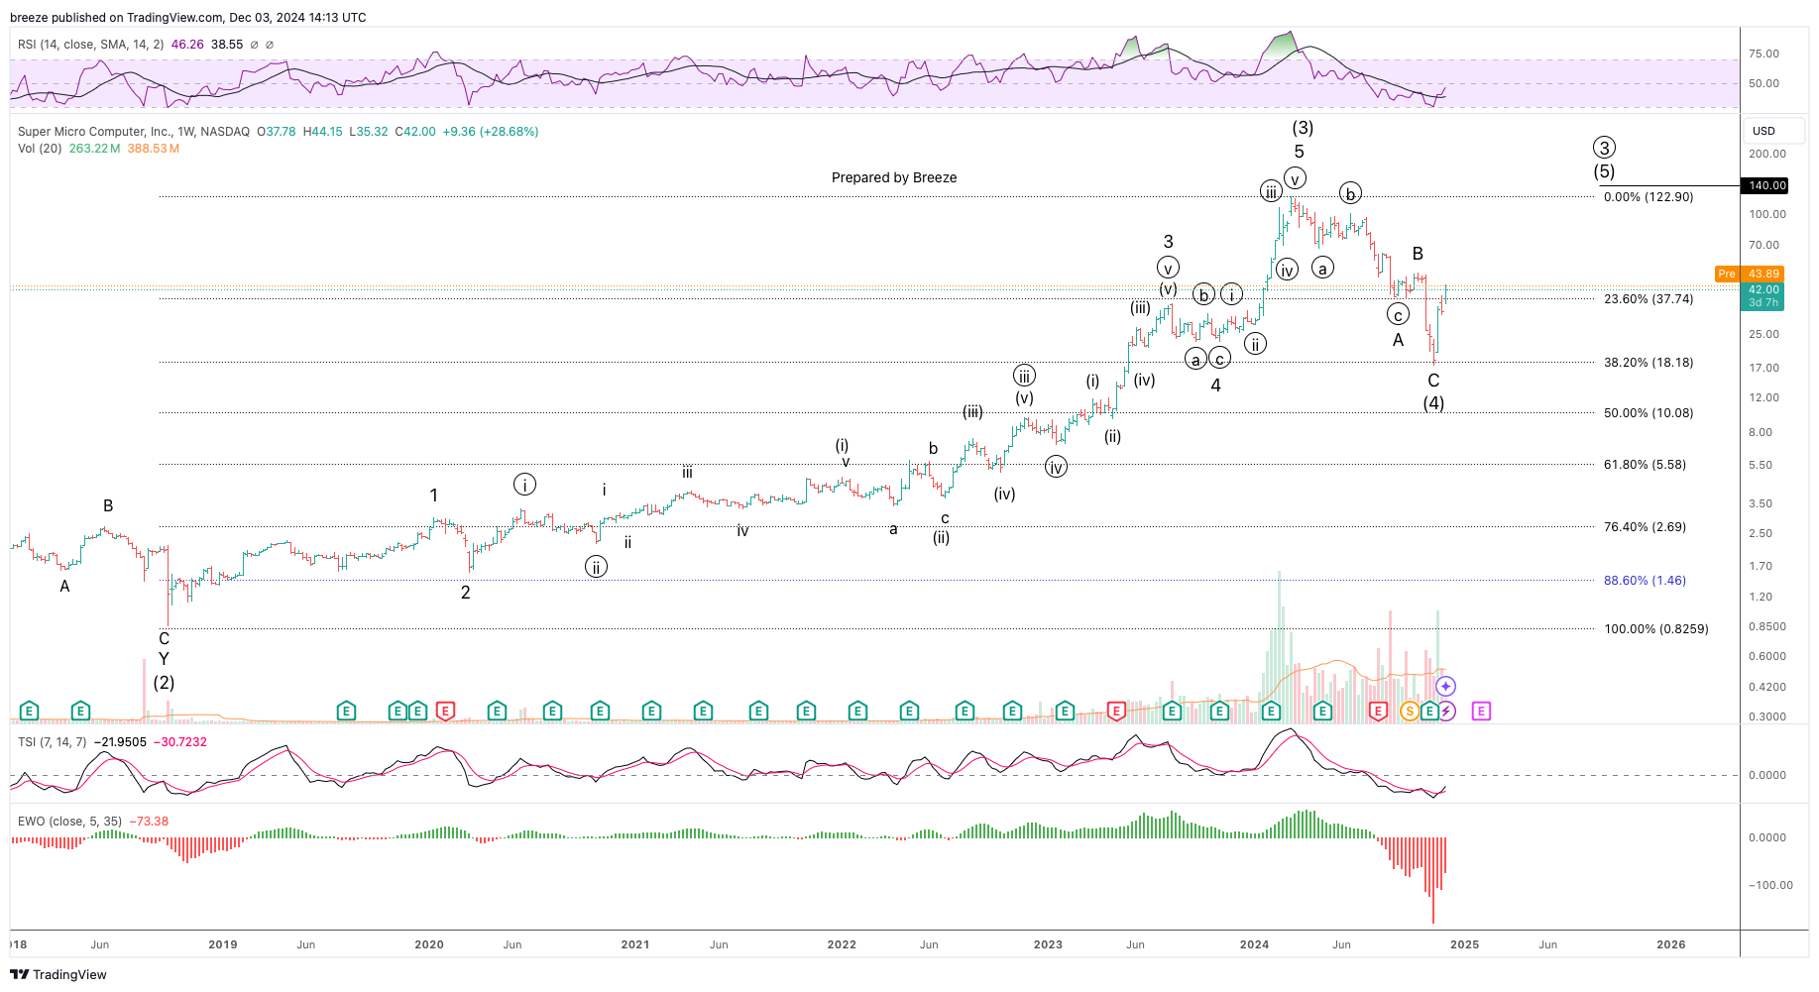Viewport: 1819px width, 992px height.
Task: Click the Prepared by Breeze text note
Action: (894, 177)
